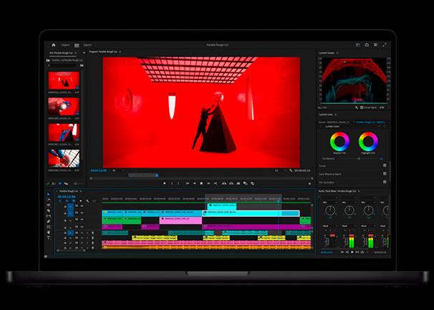Select the first clip thumbnail in bin
434x310 pixels.
coord(64,78)
